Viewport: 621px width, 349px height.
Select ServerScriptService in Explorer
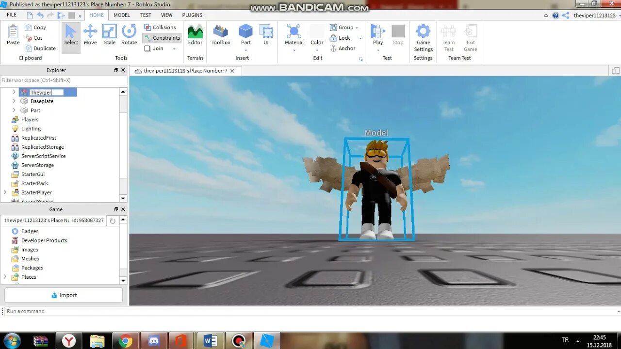[x=44, y=156]
